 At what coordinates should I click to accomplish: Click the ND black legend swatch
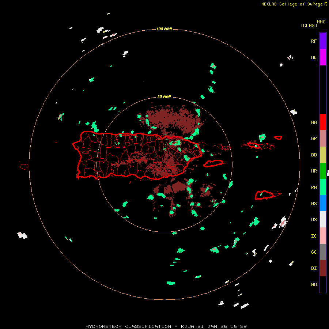(323, 284)
